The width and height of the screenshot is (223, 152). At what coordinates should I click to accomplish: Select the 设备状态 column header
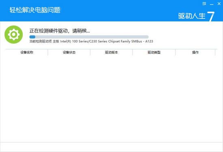tap(69, 52)
